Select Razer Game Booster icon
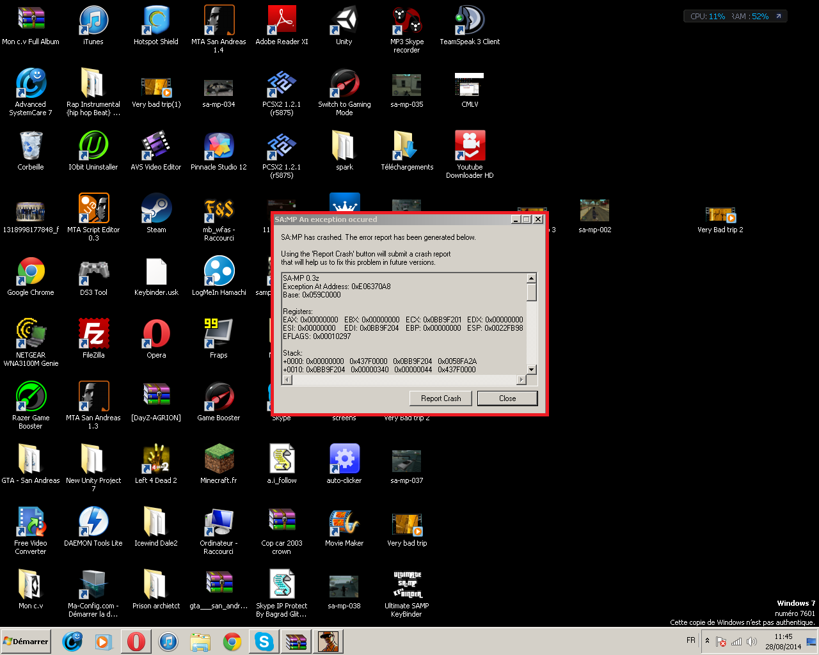Image resolution: width=819 pixels, height=655 pixels. [x=31, y=406]
